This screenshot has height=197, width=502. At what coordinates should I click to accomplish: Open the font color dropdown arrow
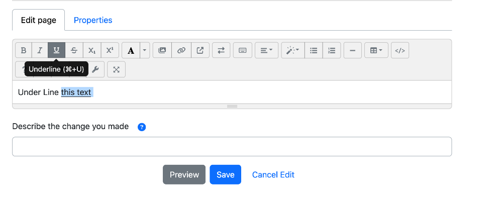tap(145, 50)
